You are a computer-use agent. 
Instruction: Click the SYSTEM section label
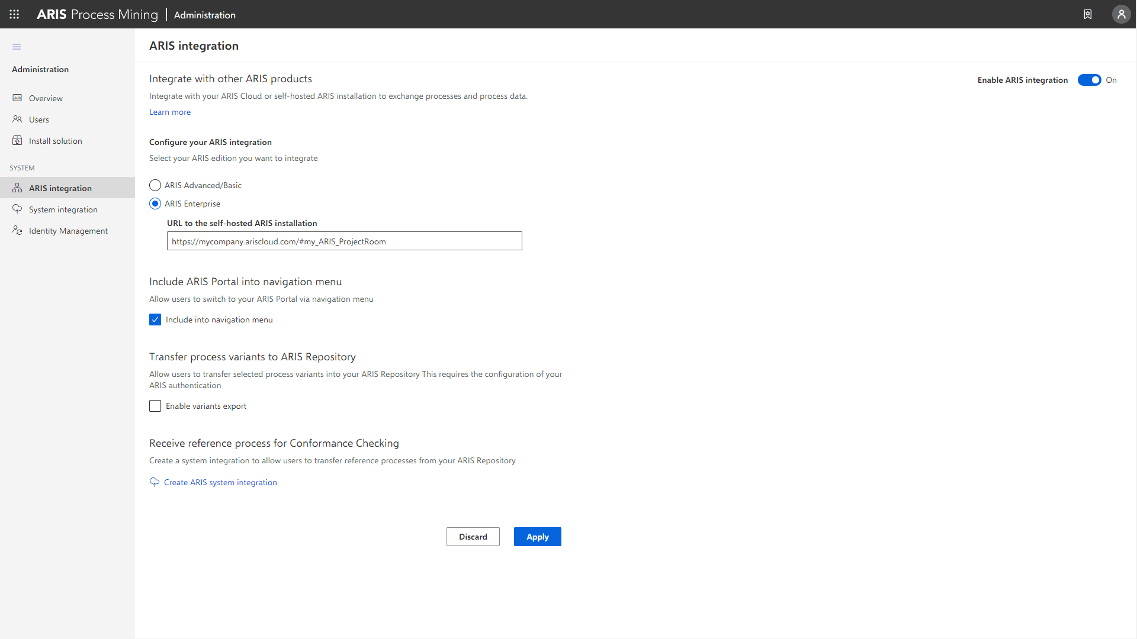(x=22, y=168)
